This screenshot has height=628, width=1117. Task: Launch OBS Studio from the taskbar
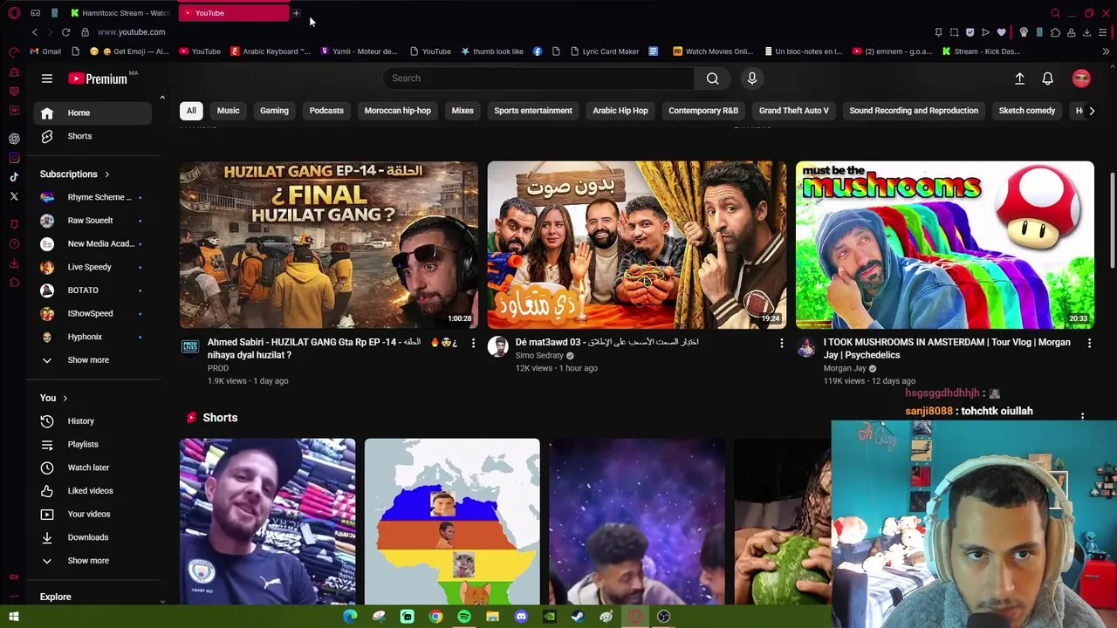tap(663, 617)
